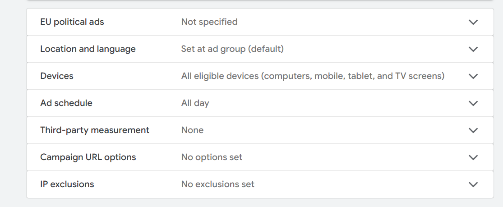Click the Campaign URL options chevron arrow
Viewport: 503px width, 207px height.
[473, 157]
